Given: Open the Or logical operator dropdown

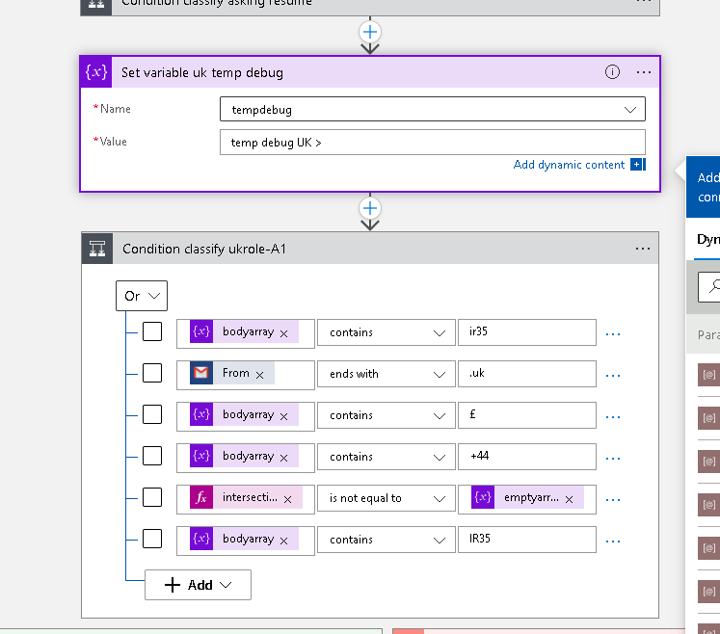Looking at the screenshot, I should (x=142, y=296).
